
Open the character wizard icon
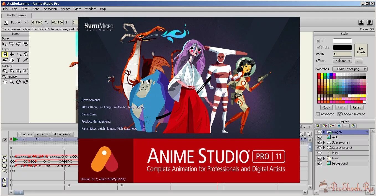[361, 23]
